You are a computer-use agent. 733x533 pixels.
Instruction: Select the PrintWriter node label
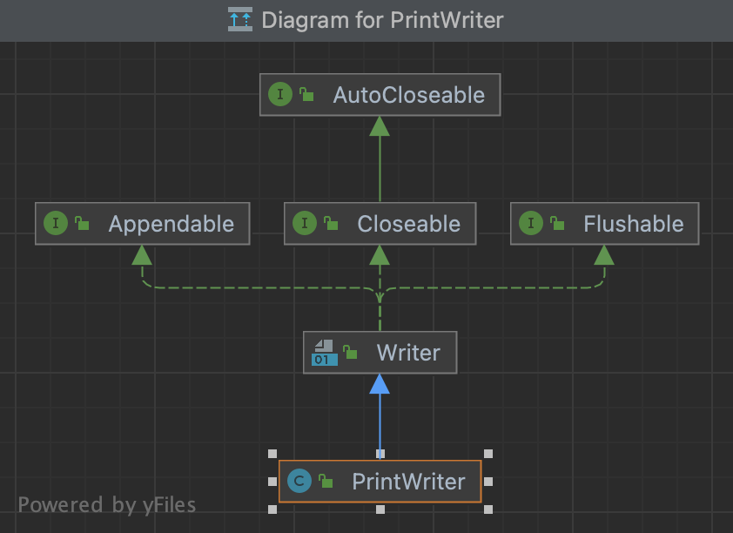(408, 482)
